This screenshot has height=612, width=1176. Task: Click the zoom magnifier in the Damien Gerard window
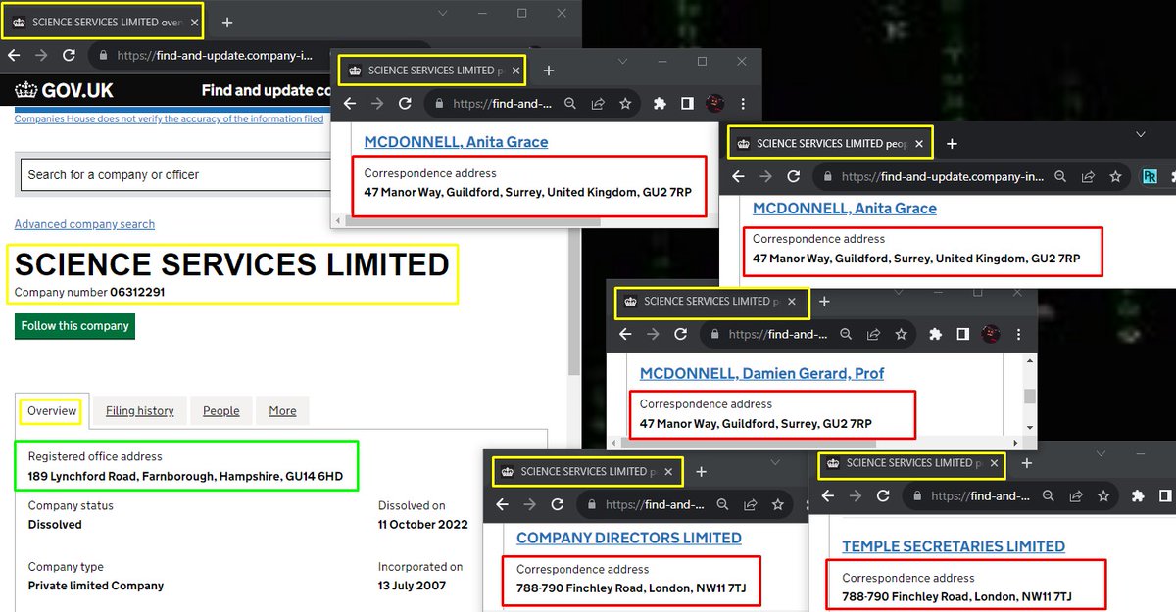pyautogui.click(x=846, y=334)
